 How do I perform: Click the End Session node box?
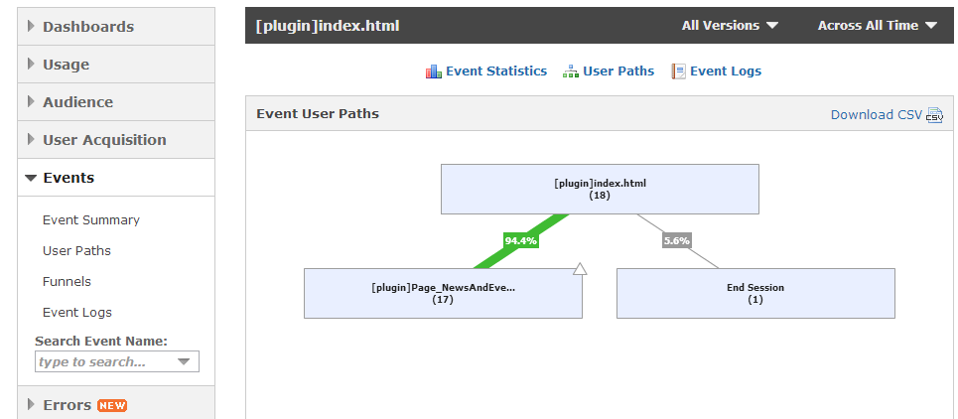tap(754, 293)
